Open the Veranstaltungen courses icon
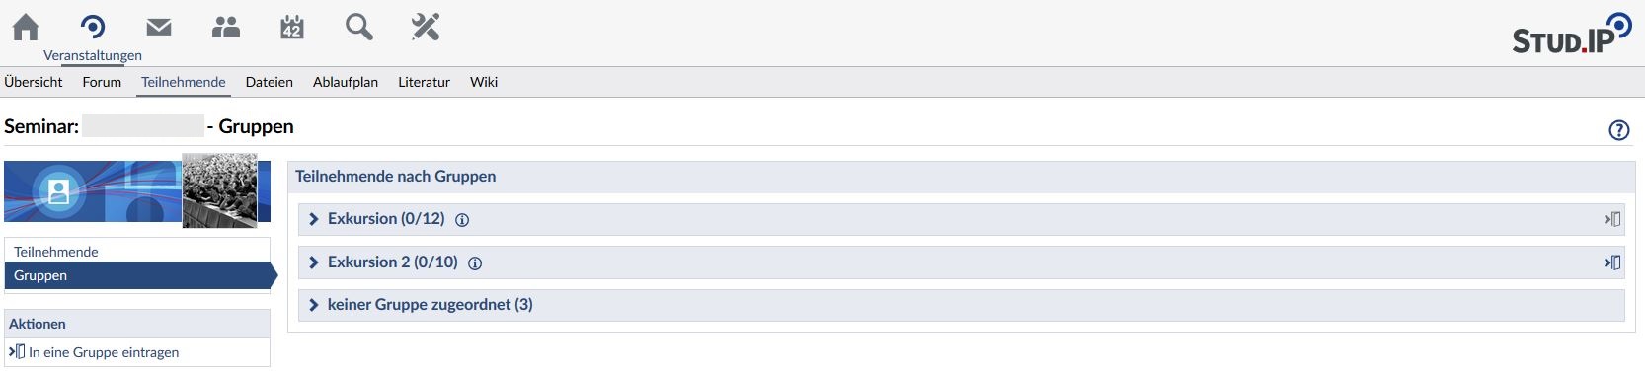 pos(93,27)
